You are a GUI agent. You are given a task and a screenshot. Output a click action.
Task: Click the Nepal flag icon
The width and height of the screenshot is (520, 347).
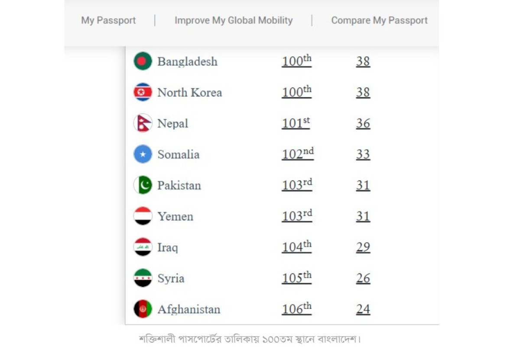pos(143,123)
